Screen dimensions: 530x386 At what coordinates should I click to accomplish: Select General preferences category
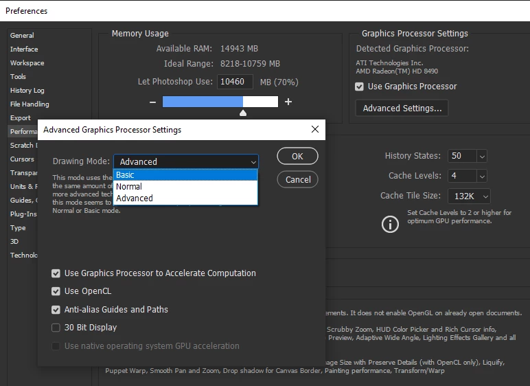(22, 36)
